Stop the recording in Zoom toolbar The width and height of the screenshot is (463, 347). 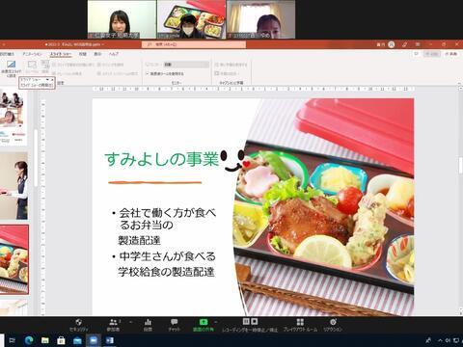tap(255, 321)
